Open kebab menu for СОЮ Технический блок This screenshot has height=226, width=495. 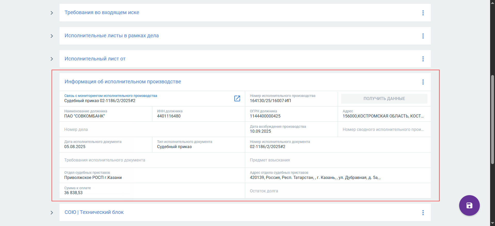pyautogui.click(x=423, y=213)
